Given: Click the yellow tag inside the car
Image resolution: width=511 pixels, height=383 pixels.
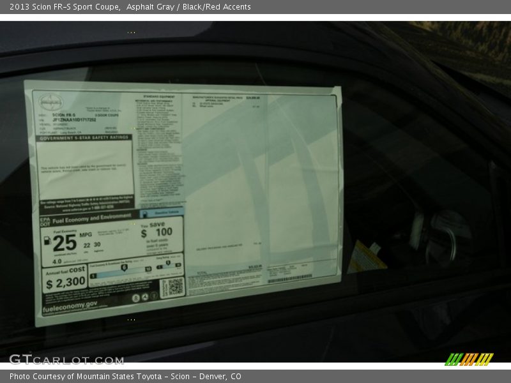Looking at the screenshot, I should 366,257.
